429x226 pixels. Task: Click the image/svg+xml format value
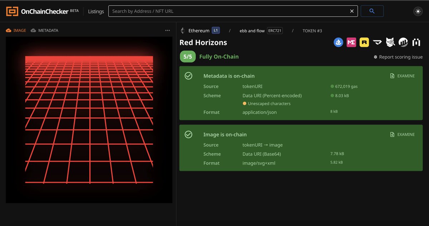tap(259, 163)
